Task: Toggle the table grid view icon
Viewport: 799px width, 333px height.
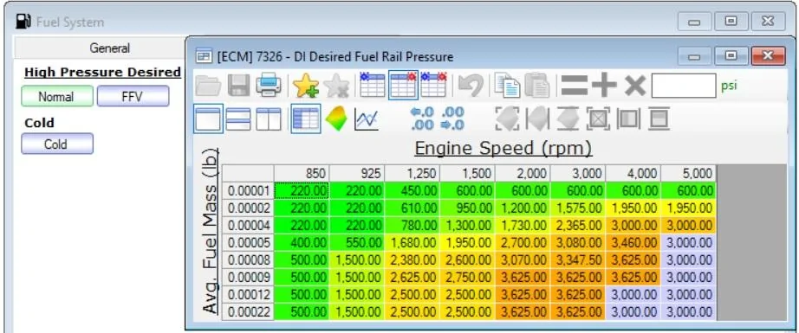Action: (x=306, y=119)
